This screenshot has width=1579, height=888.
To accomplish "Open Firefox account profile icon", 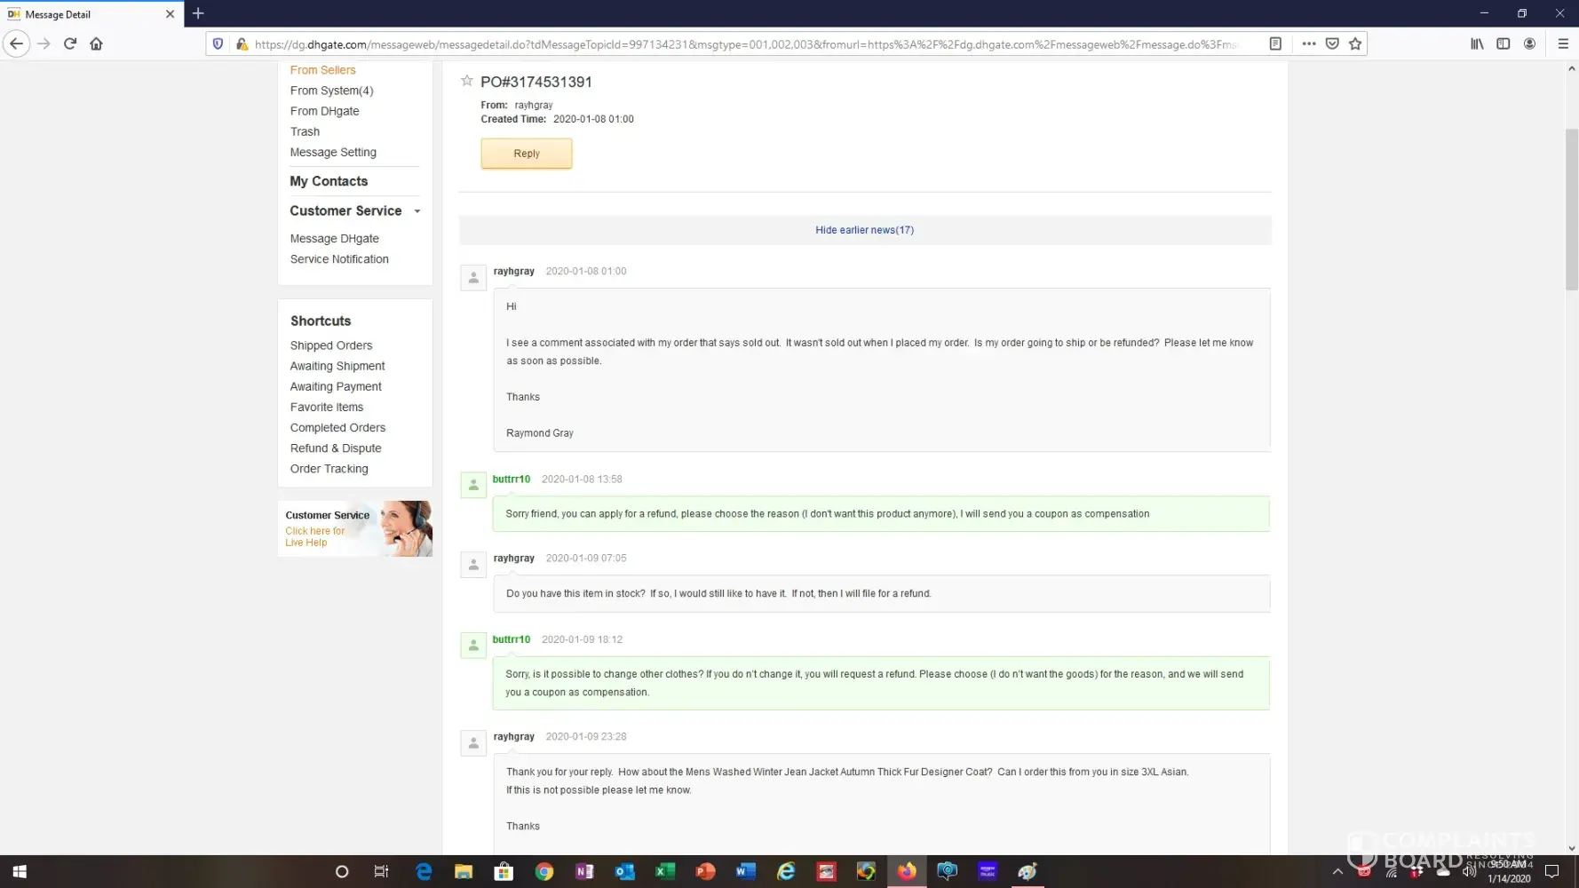I will pyautogui.click(x=1529, y=44).
